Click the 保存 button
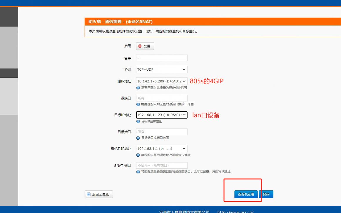The image size is (341, 213). (266, 194)
